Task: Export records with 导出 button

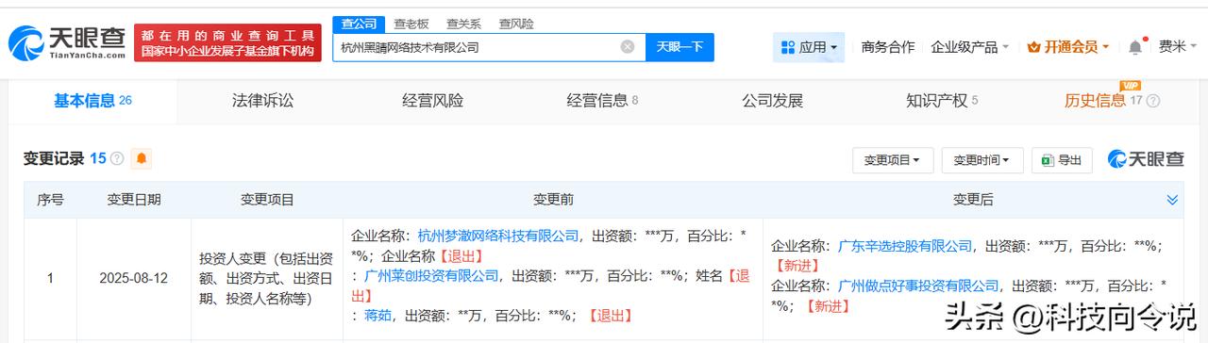Action: point(1062,160)
